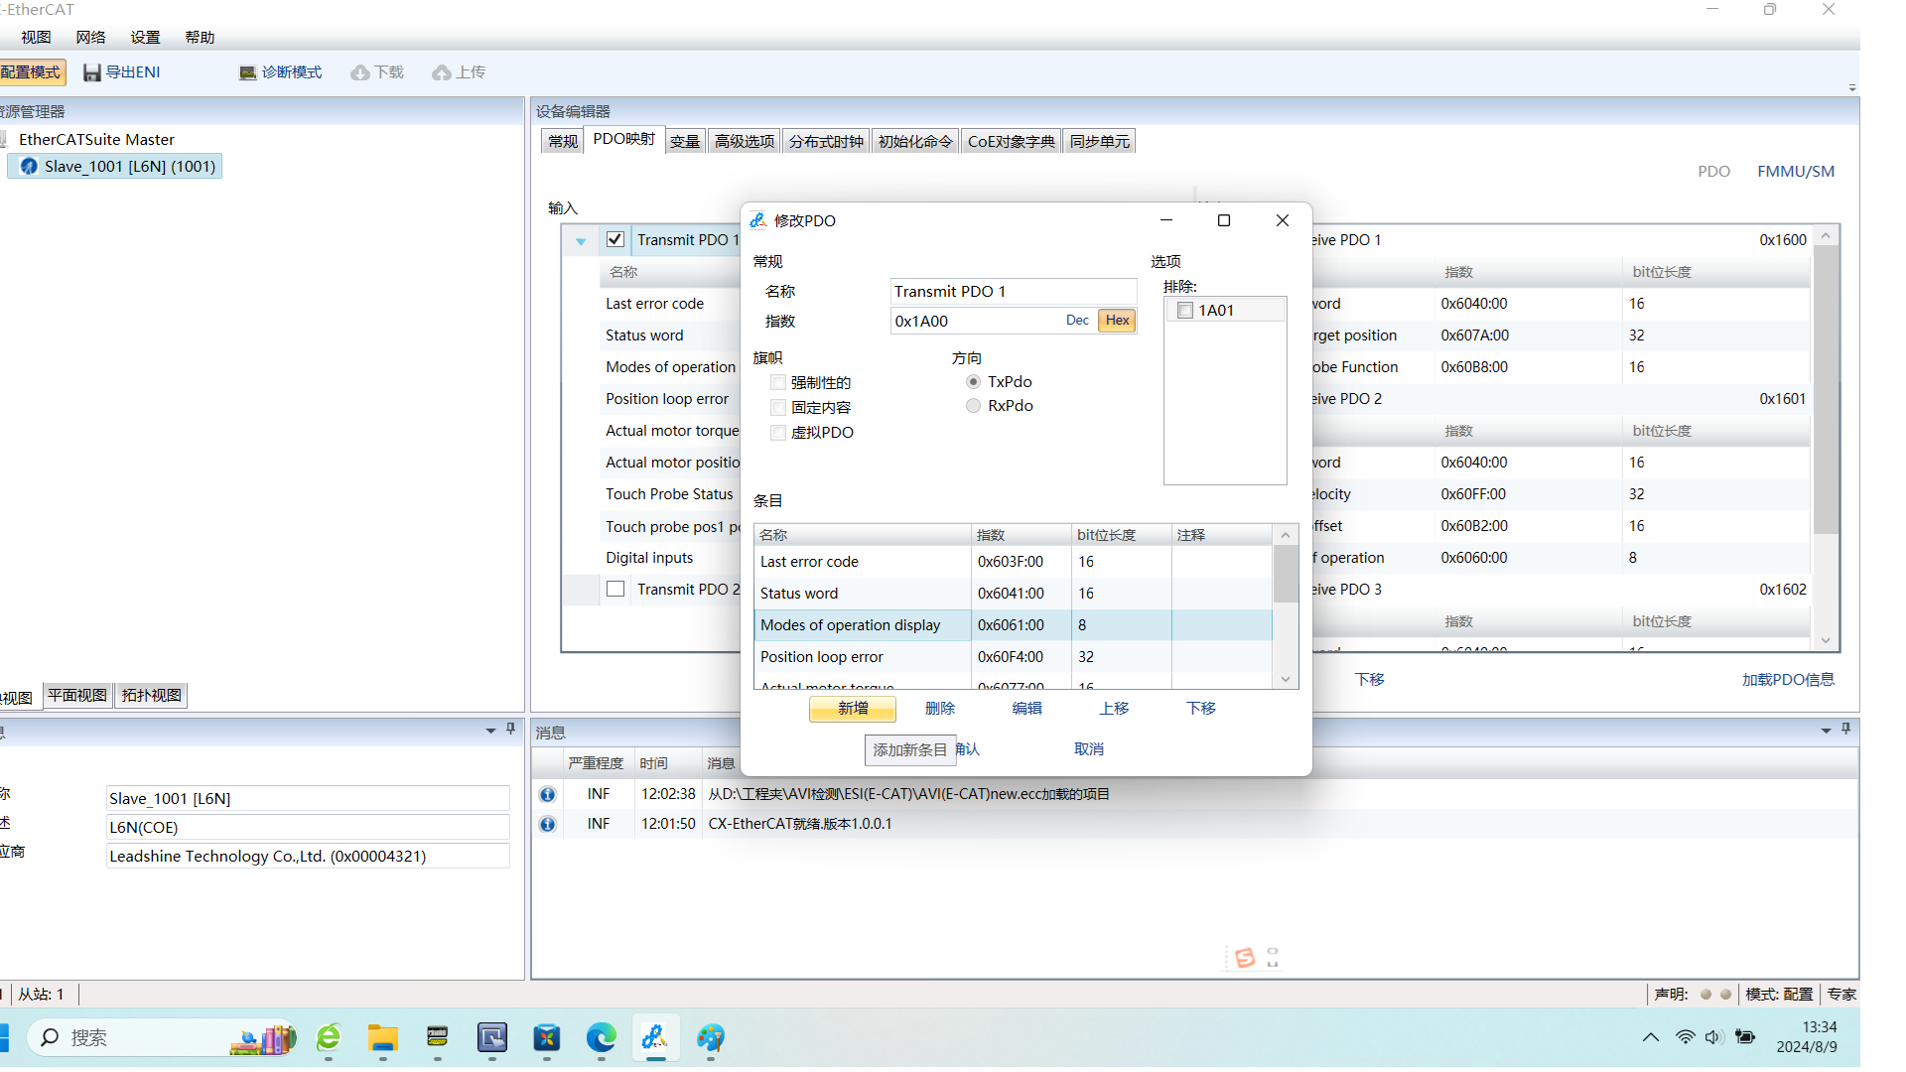The height and width of the screenshot is (1072, 1906).
Task: Click the Download cloud icon
Action: point(360,72)
